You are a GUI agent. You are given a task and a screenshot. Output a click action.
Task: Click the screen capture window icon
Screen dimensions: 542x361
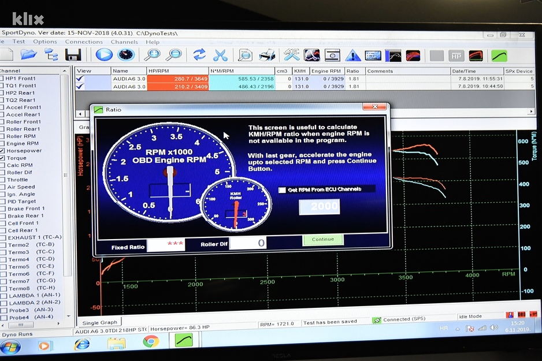pyautogui.click(x=332, y=55)
